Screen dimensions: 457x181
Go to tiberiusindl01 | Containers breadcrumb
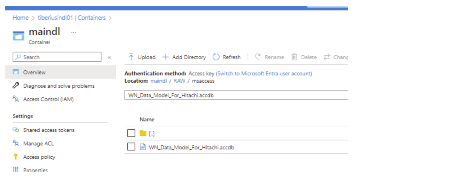72,18
